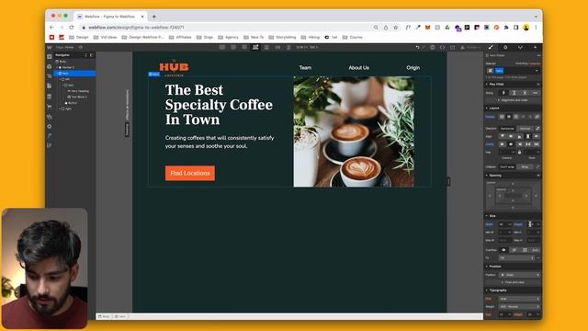Choose the flex display option
Screen dimensions: 588x331
pos(508,117)
